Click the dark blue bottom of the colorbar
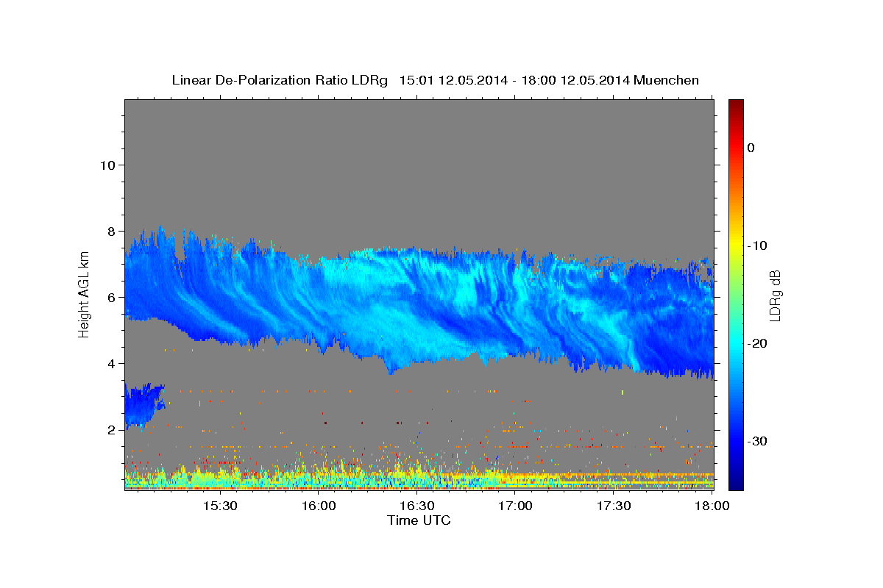 [x=736, y=481]
